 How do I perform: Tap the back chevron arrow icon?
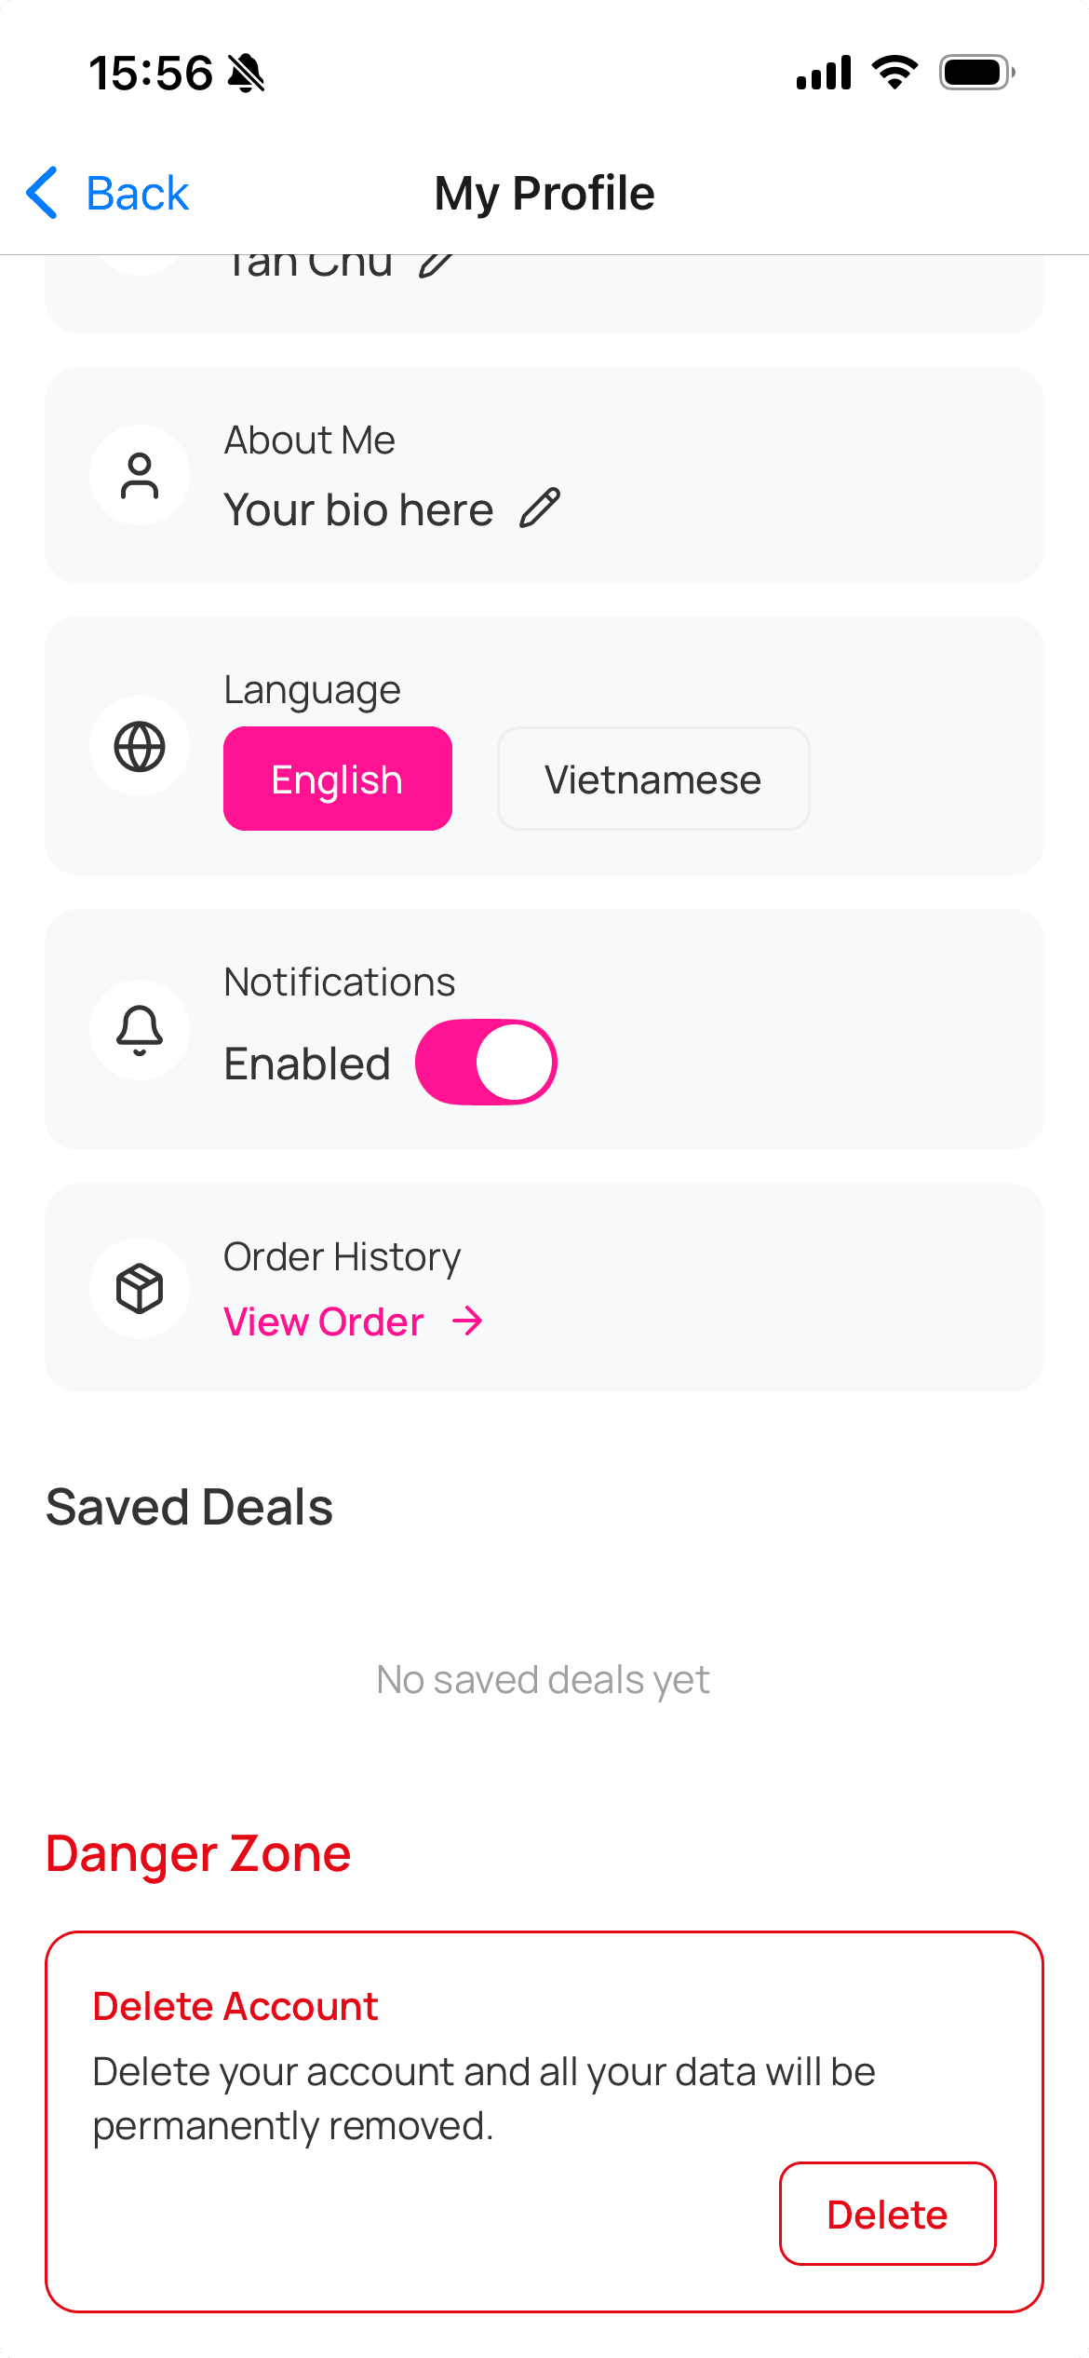pos(43,193)
